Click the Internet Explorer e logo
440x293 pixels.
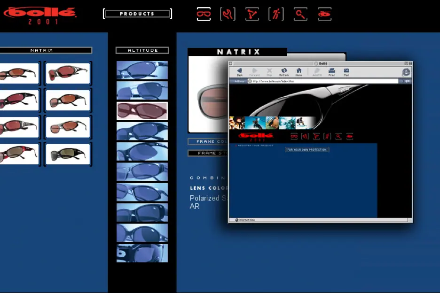[x=406, y=72]
